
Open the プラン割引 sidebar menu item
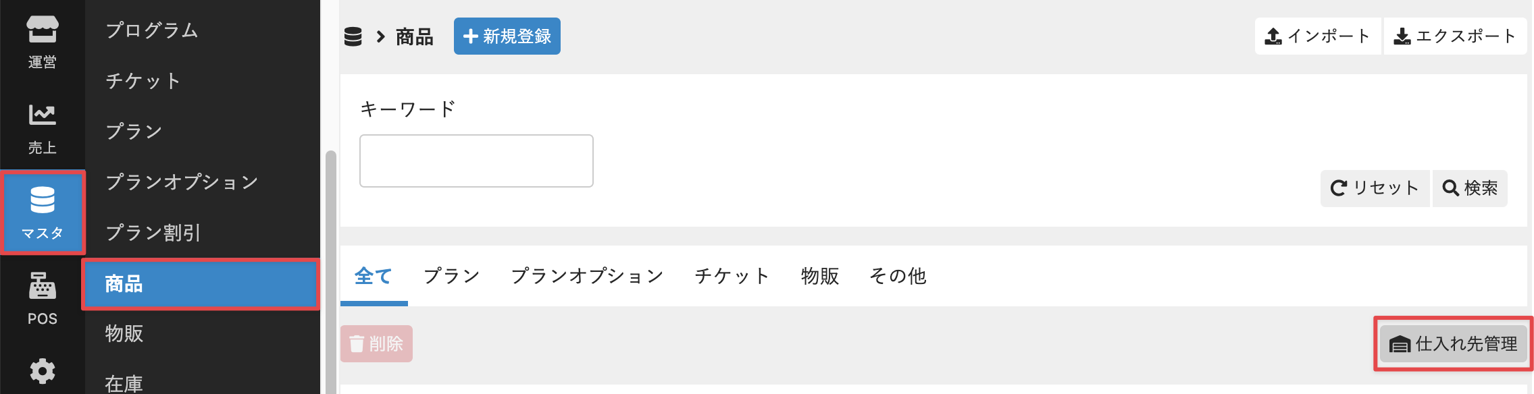153,233
